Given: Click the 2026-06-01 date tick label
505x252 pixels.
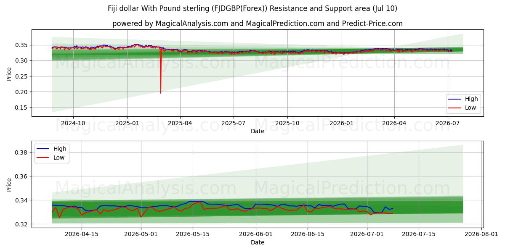Looking at the screenshot, I should point(256,234).
